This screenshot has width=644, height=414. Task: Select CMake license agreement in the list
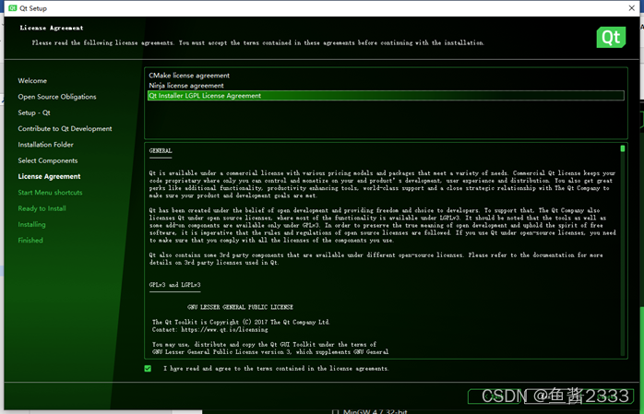pos(189,76)
